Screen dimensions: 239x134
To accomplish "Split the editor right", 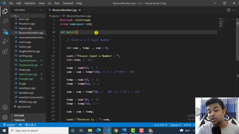I will click(229, 10).
